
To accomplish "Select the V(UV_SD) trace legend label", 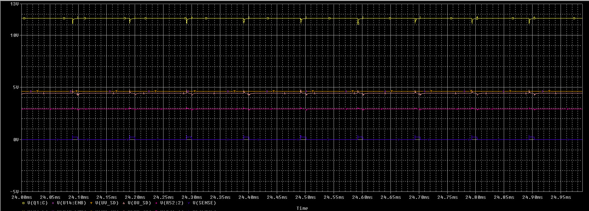I will pos(107,203).
